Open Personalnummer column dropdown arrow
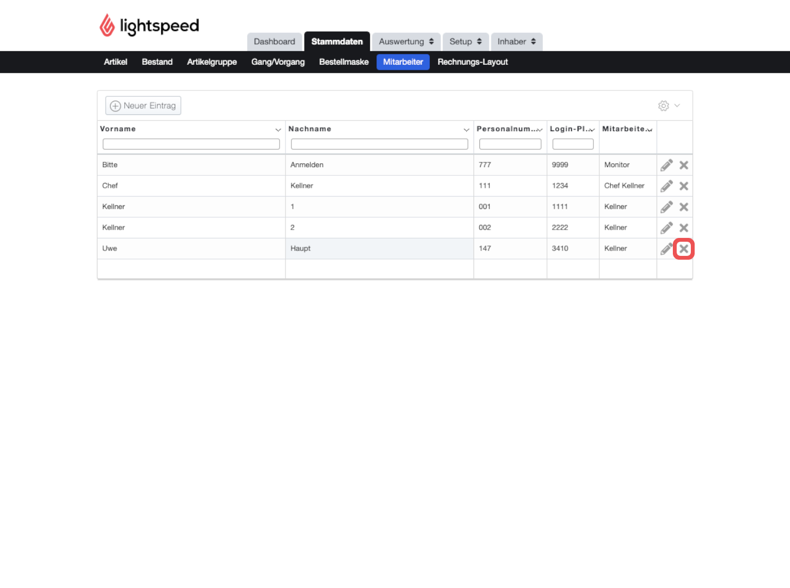This screenshot has width=790, height=588. (x=539, y=130)
